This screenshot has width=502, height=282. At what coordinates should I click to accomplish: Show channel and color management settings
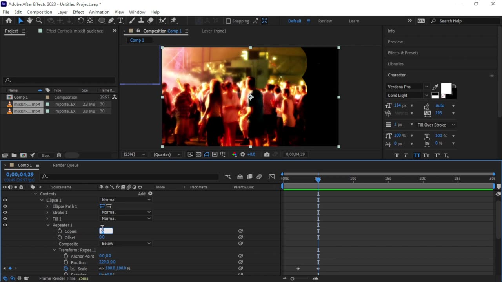[x=235, y=154]
